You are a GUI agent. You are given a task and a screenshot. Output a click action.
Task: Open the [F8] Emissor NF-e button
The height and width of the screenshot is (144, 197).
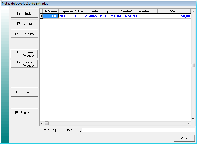pos(24,92)
